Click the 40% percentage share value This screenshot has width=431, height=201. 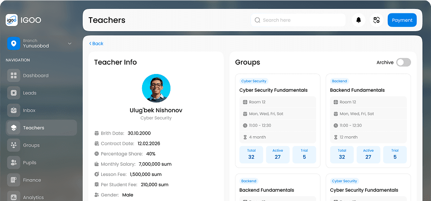click(151, 154)
